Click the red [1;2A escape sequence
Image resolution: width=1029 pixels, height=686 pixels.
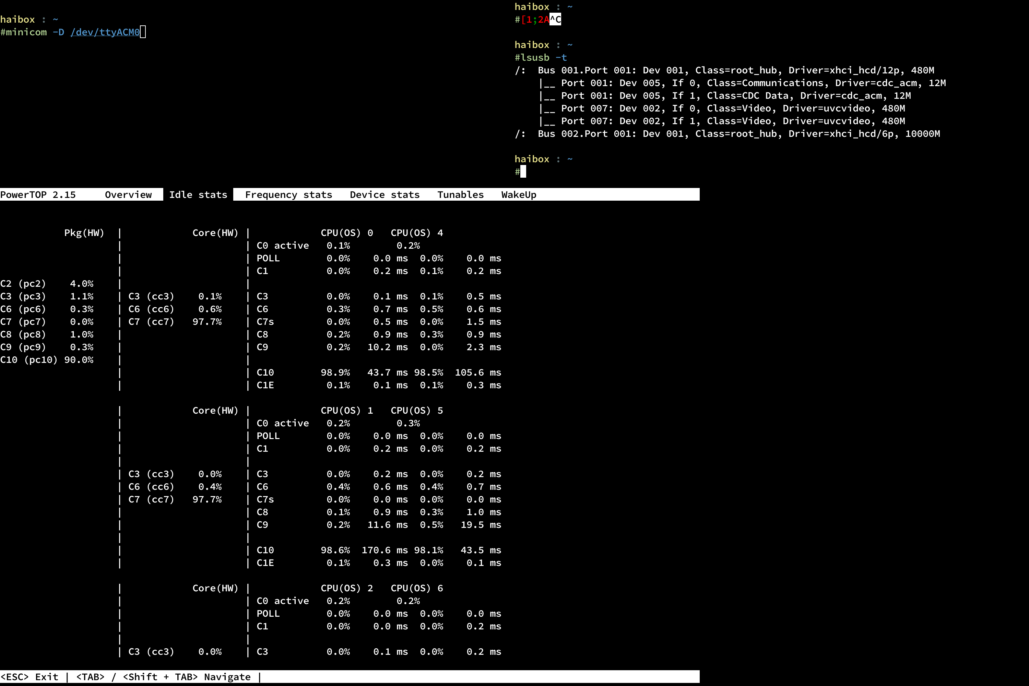pos(535,19)
